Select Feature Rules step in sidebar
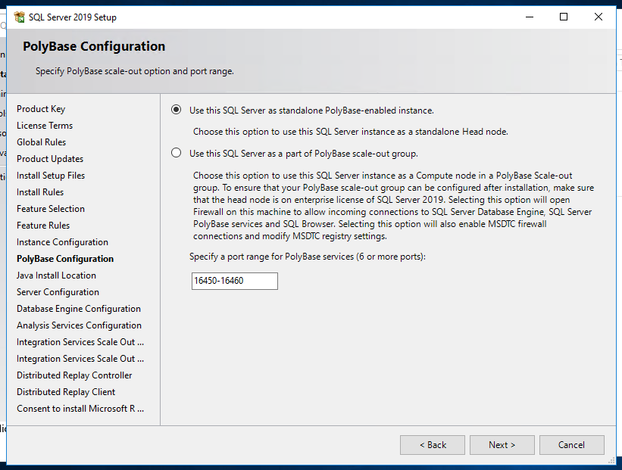 (x=43, y=226)
